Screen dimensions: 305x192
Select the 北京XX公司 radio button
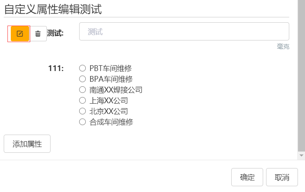click(82, 111)
